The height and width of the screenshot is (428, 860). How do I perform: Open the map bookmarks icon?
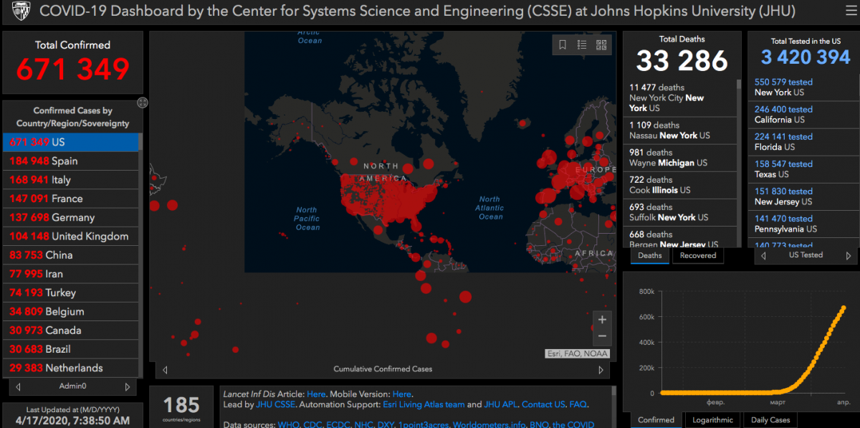tap(563, 45)
